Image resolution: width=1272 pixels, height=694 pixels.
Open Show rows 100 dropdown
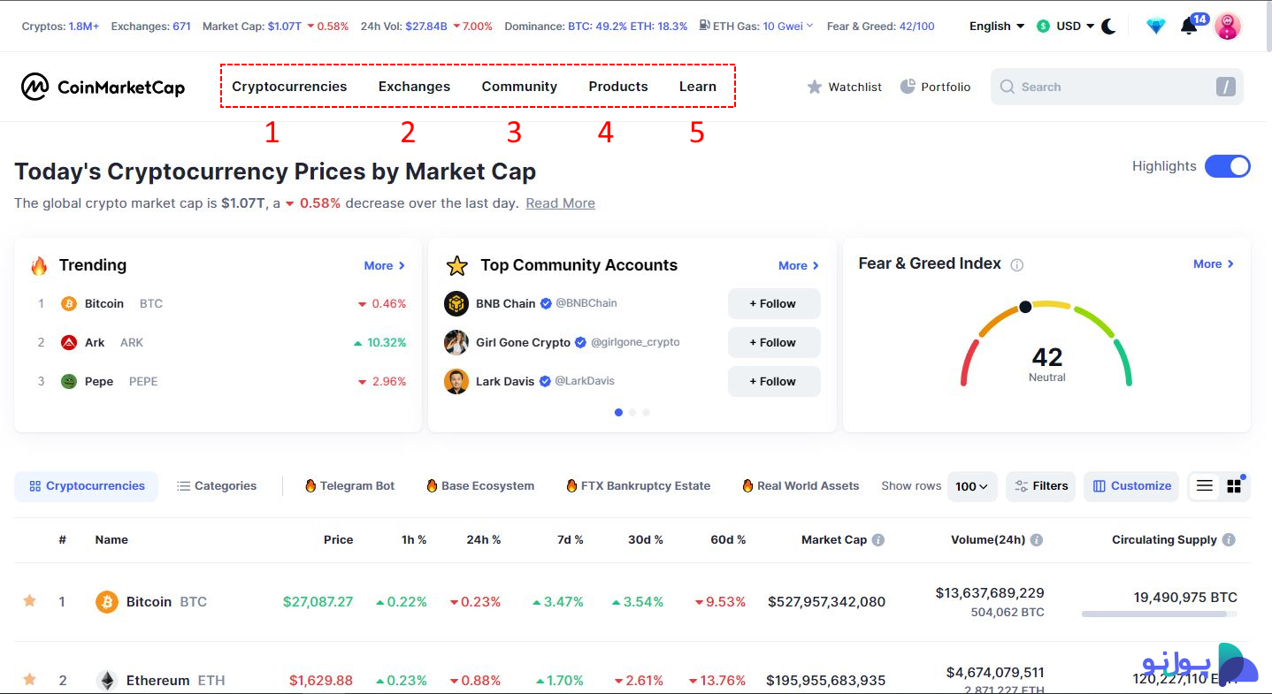[972, 486]
